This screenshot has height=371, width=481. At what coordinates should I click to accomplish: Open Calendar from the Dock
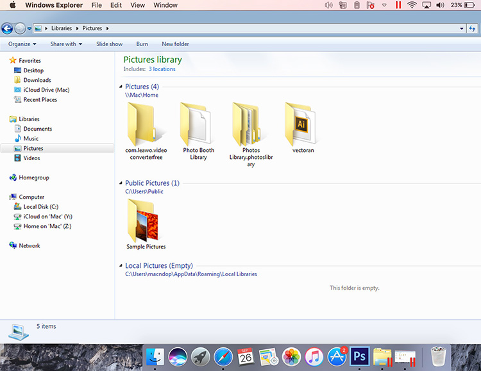246,357
